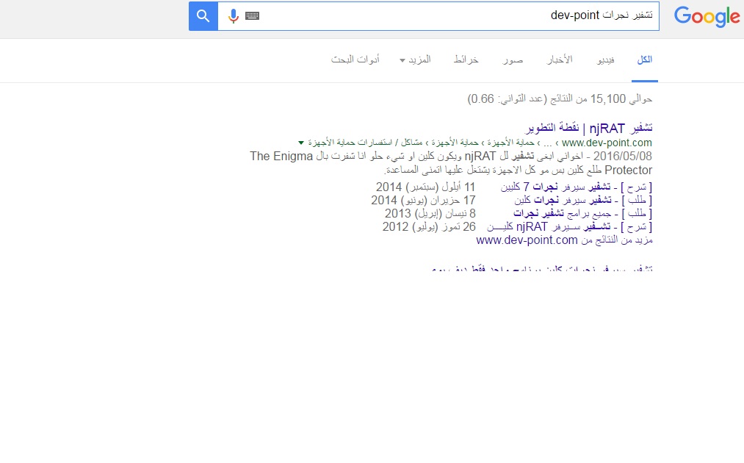Click date text 26 تموز (يوليو) 2012
744x463 pixels.
click(x=429, y=227)
